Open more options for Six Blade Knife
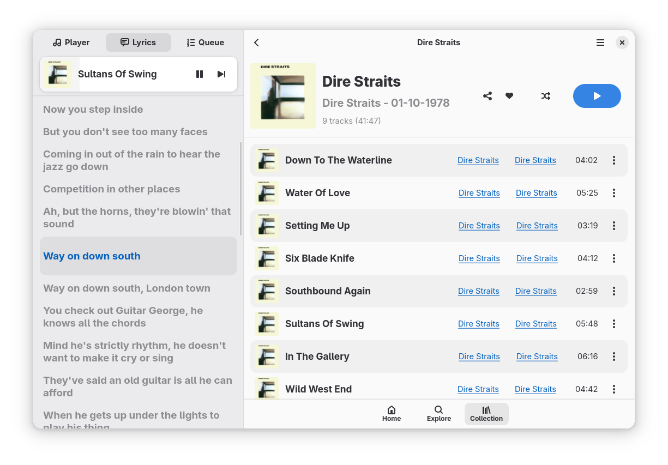 coord(614,258)
